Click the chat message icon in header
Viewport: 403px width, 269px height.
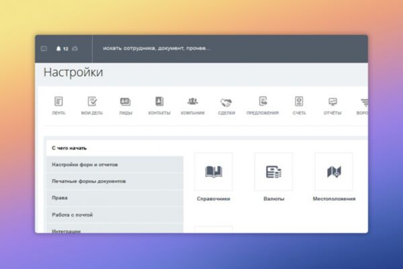(44, 48)
